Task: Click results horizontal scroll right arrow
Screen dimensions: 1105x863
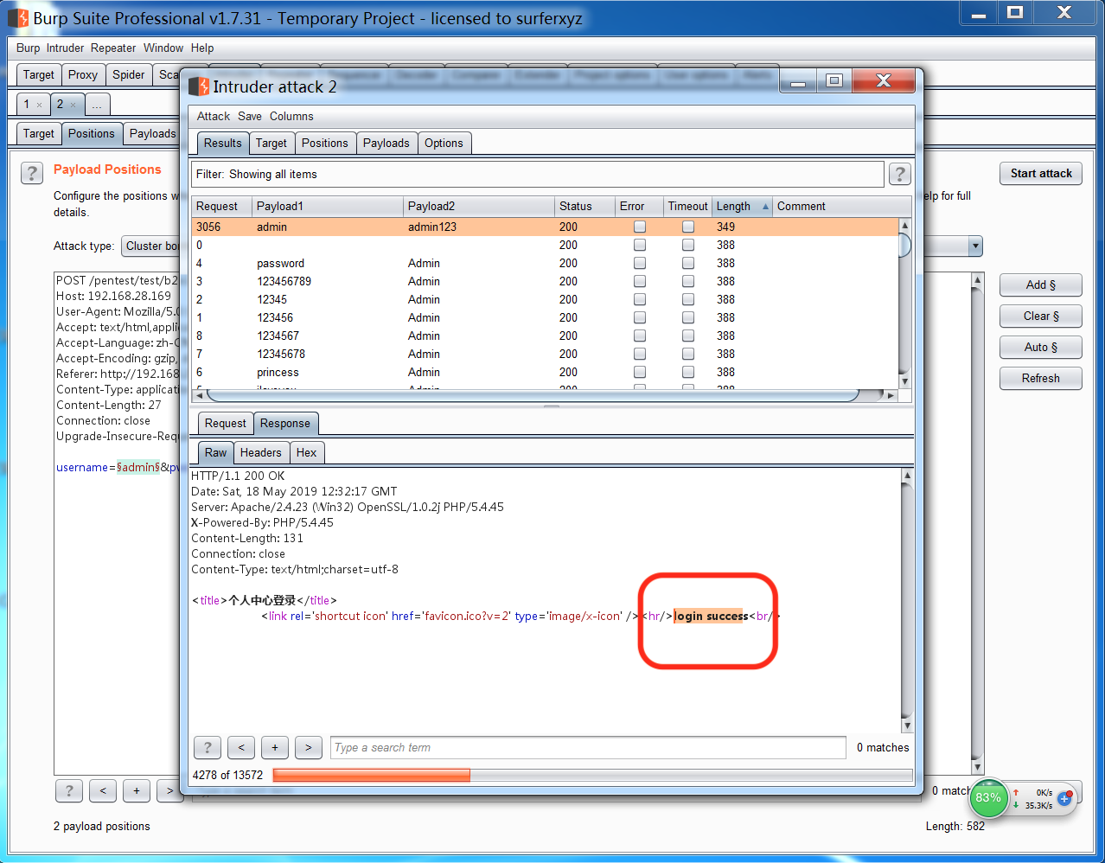Action: (x=891, y=395)
